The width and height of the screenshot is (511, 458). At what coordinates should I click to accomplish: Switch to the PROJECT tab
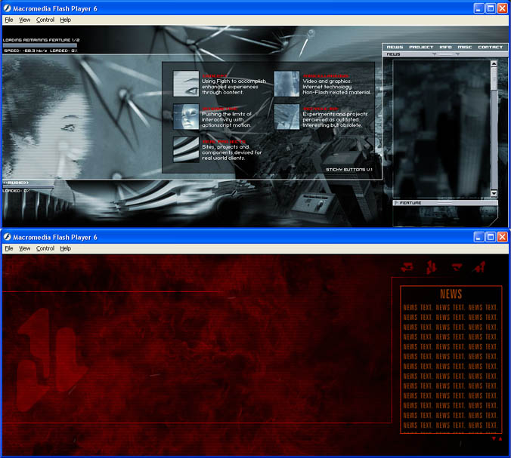tap(421, 48)
